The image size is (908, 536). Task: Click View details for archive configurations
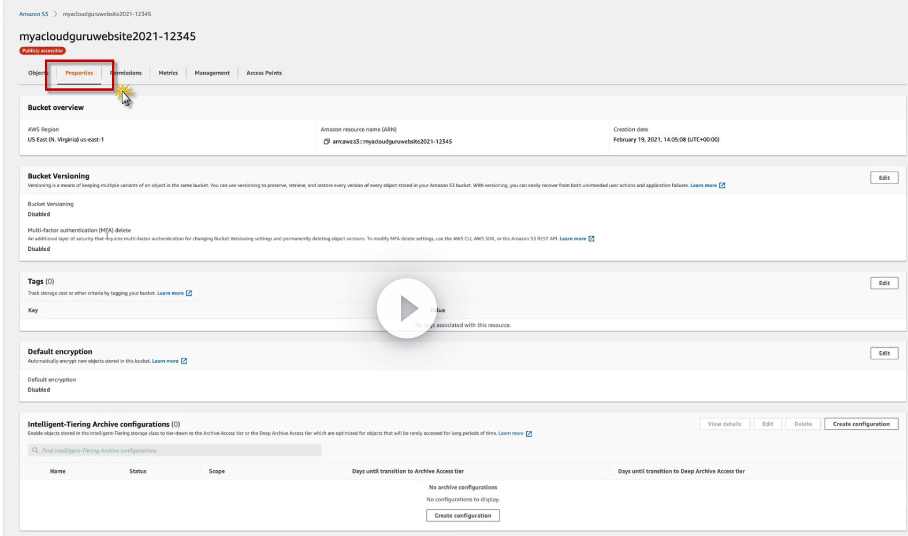[x=724, y=424]
